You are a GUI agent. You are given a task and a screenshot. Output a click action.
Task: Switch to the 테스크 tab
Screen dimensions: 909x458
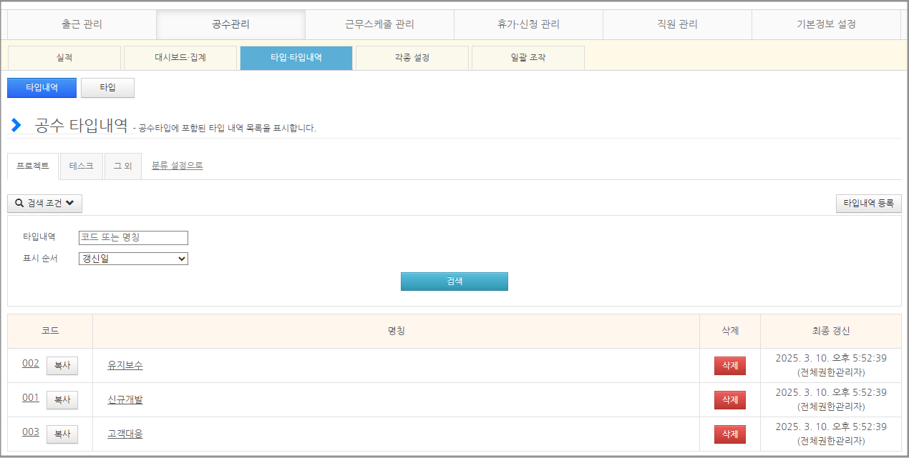point(82,166)
